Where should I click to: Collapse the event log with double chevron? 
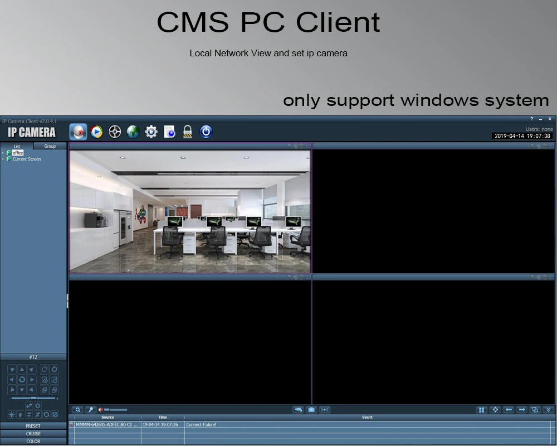[549, 410]
